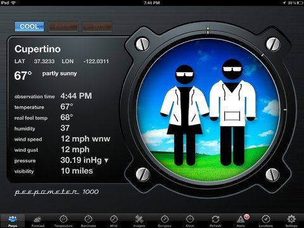
Task: Toggle the NICE indicator light
Action: tap(63, 27)
